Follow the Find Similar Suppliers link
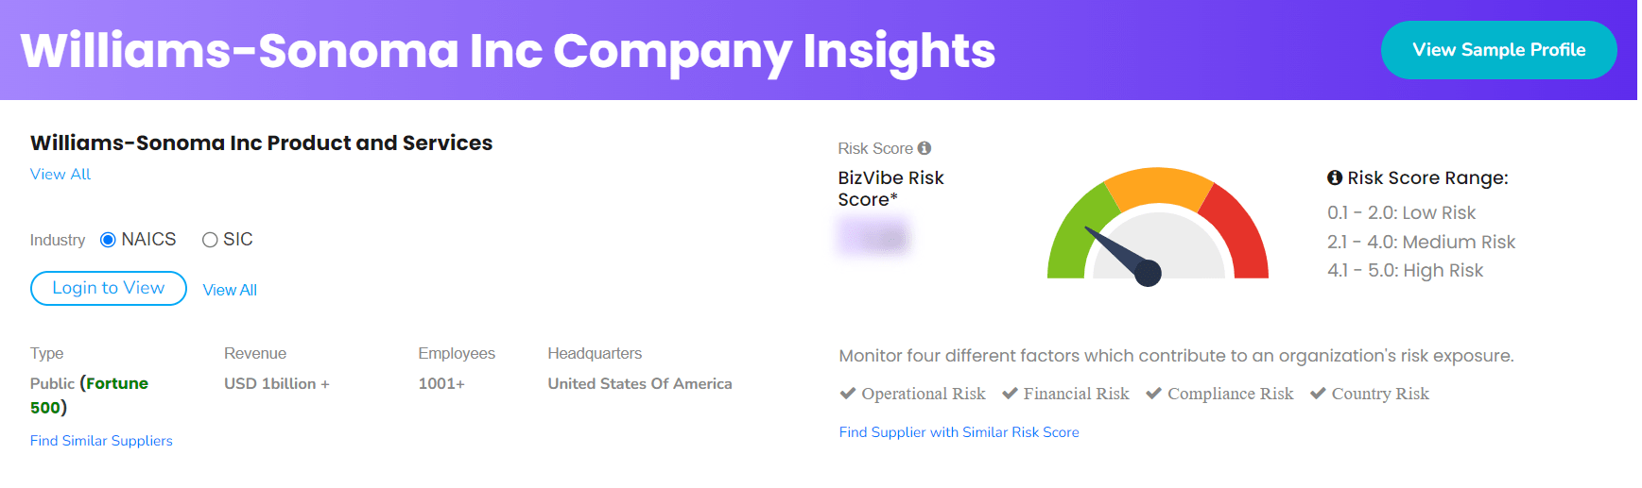The image size is (1642, 488). [101, 441]
